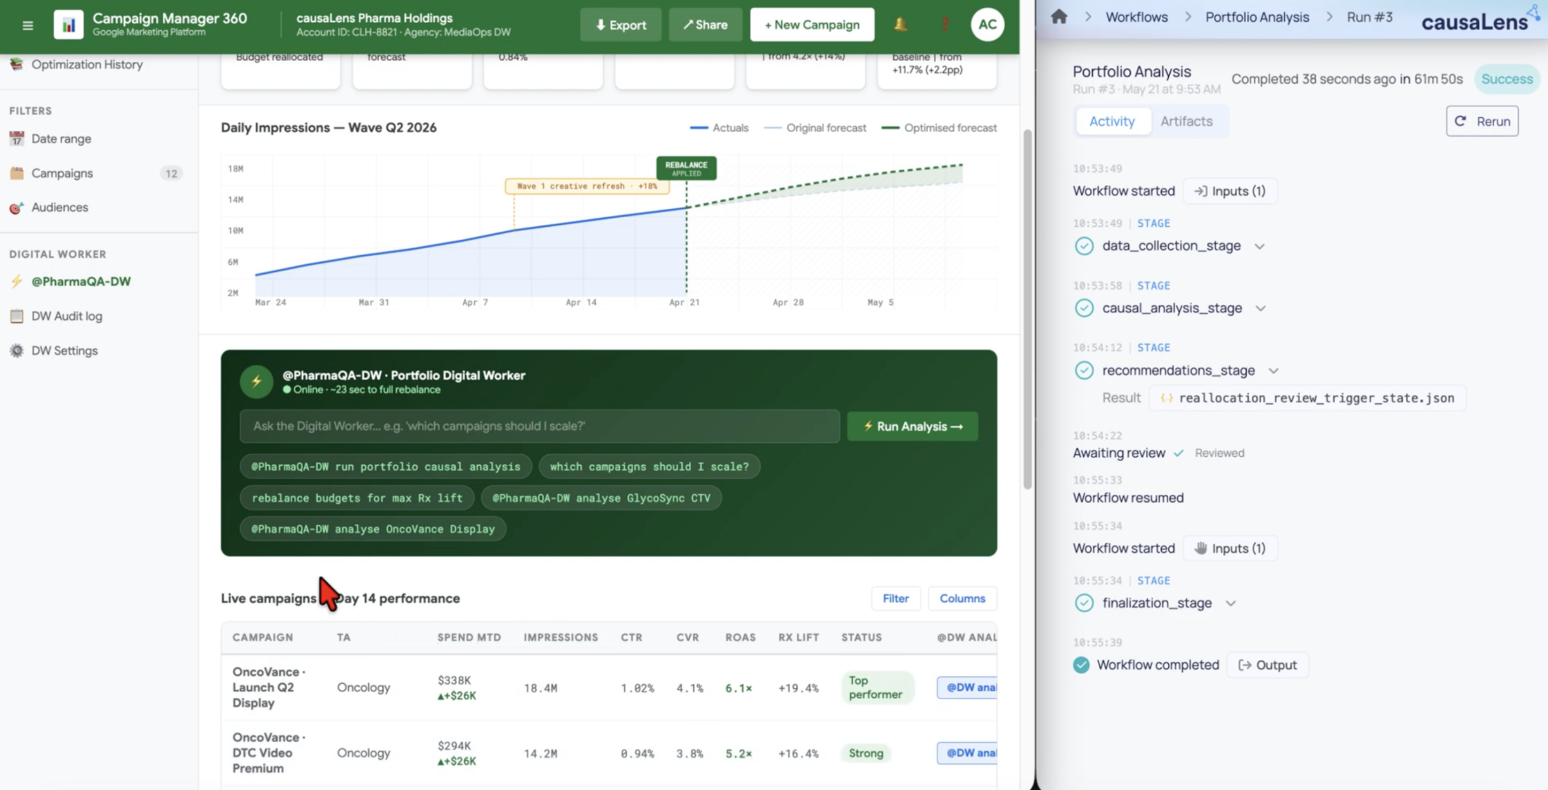
Task: Click the DW Settings gear icon
Action: click(x=17, y=351)
